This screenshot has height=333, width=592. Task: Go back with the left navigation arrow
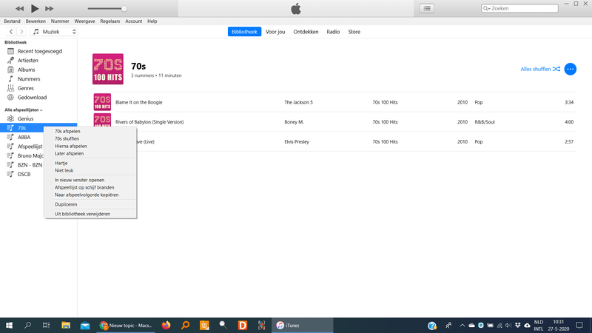pyautogui.click(x=11, y=32)
